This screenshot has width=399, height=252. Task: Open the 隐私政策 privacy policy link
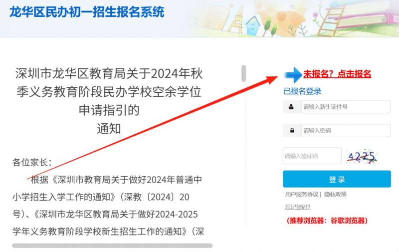click(x=335, y=195)
